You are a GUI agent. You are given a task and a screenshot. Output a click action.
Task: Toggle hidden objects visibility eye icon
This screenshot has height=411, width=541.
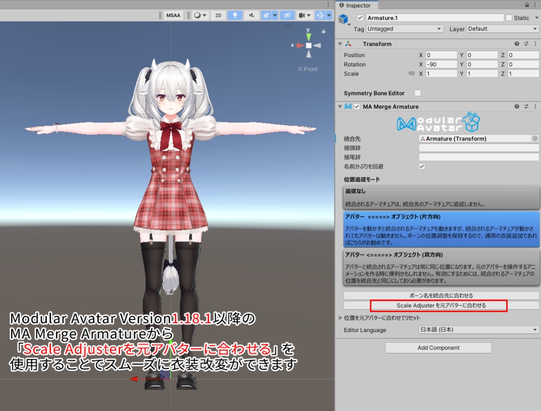tap(287, 15)
